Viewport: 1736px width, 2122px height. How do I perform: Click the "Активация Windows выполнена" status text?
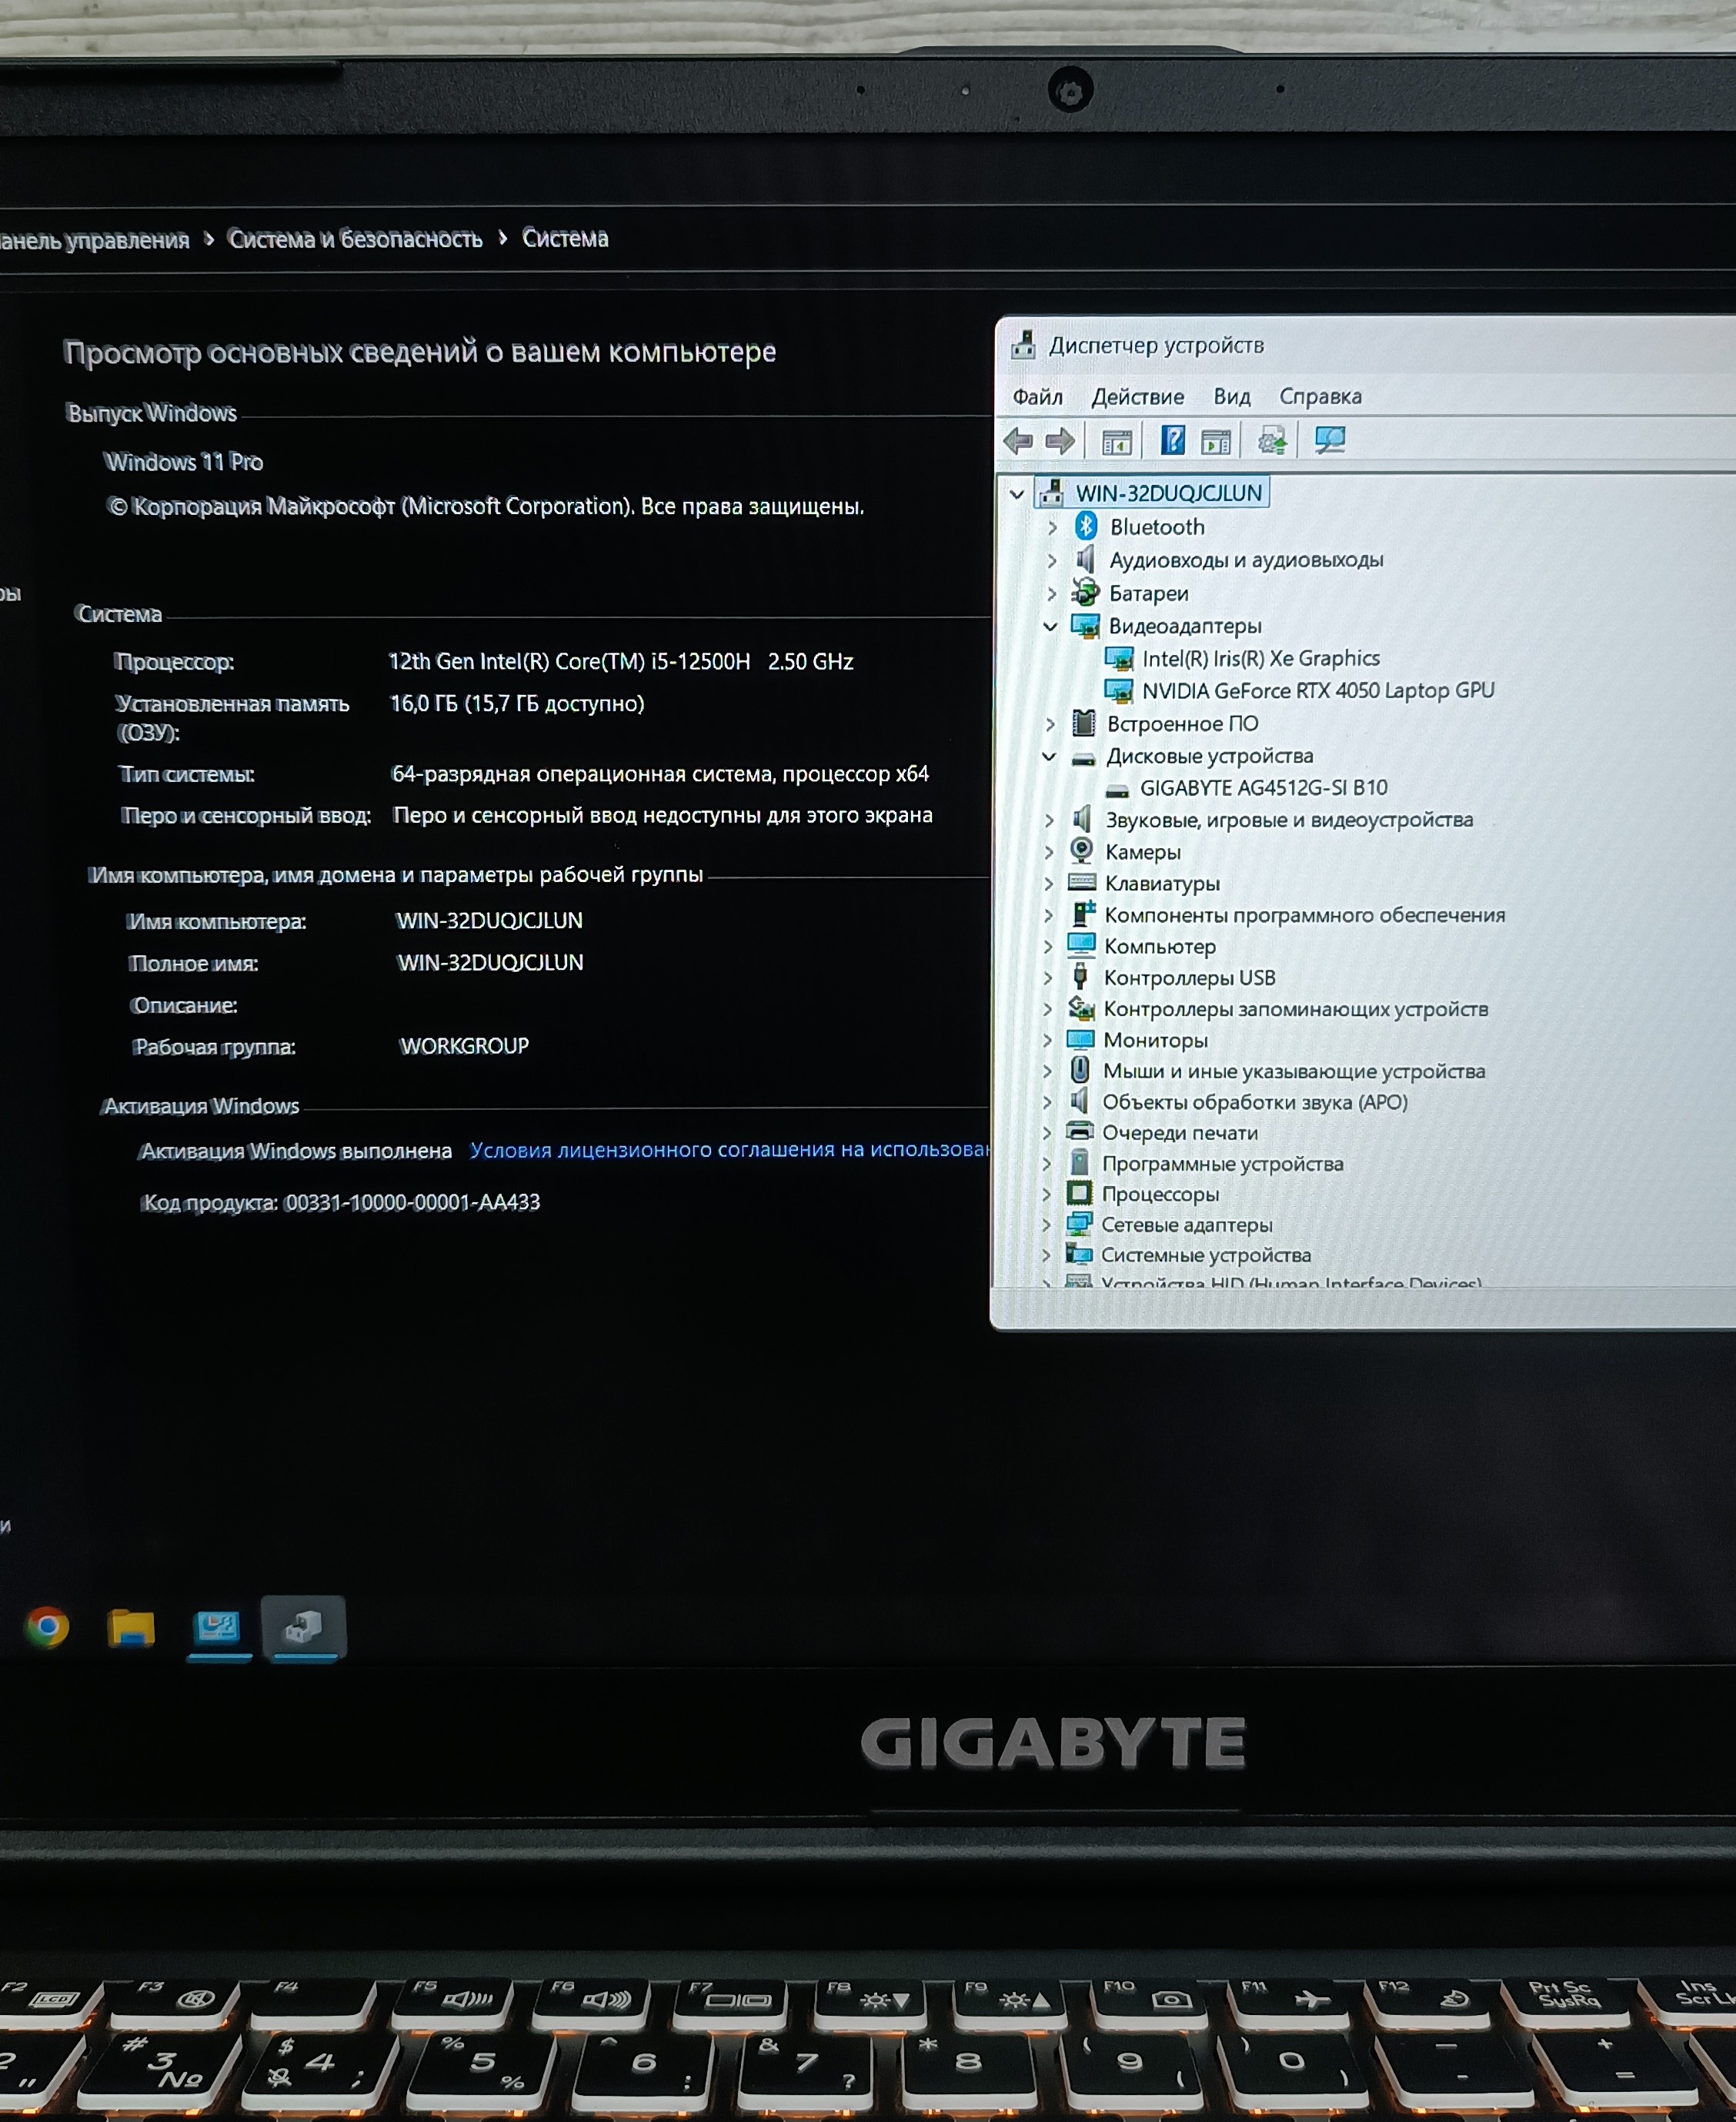click(296, 1151)
